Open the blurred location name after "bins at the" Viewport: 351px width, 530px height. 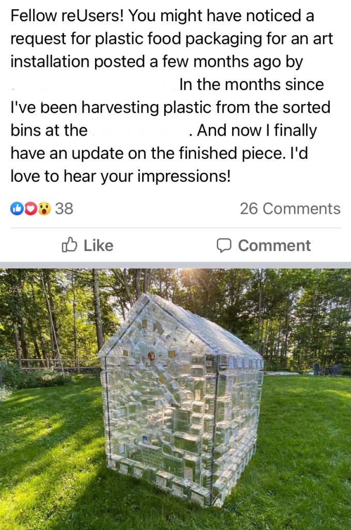point(139,130)
